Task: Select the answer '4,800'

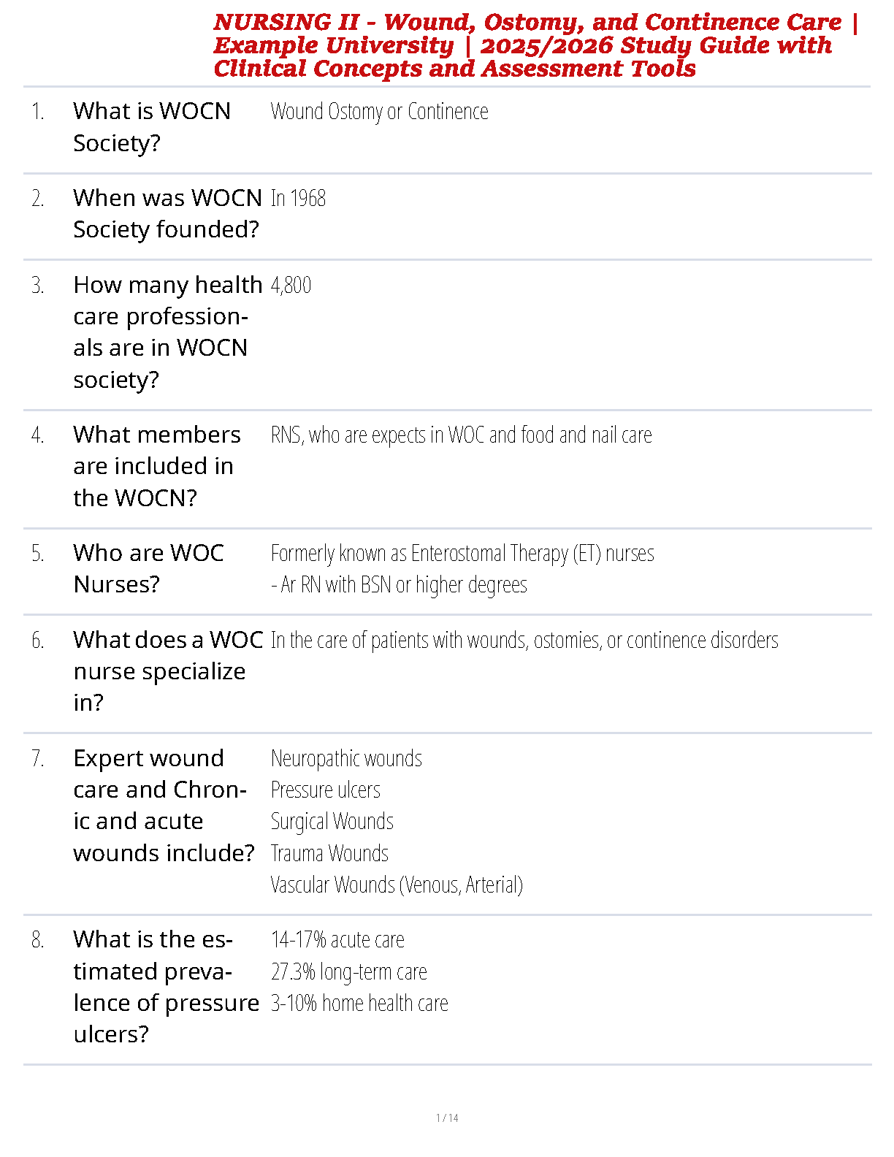Action: [x=291, y=285]
